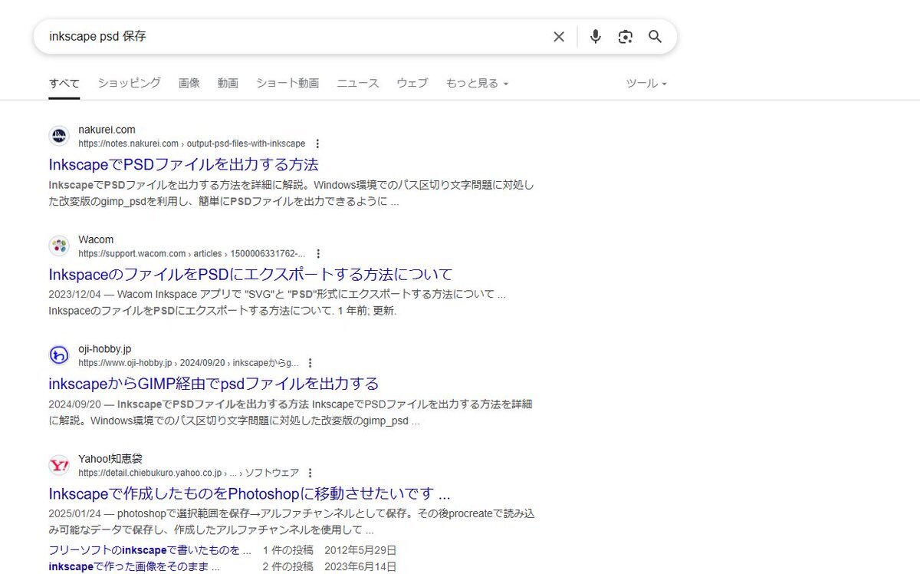920x574 pixels.
Task: Open the ツール dropdown
Action: click(646, 83)
